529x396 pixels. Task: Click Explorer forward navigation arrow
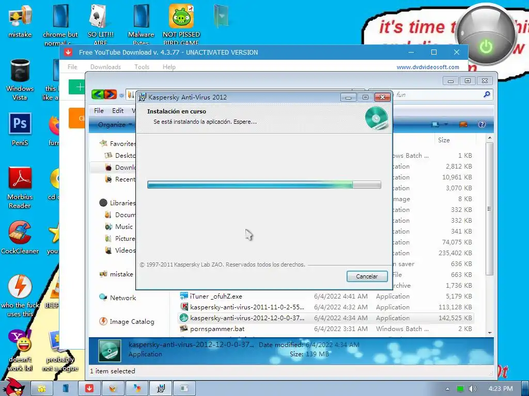point(111,94)
